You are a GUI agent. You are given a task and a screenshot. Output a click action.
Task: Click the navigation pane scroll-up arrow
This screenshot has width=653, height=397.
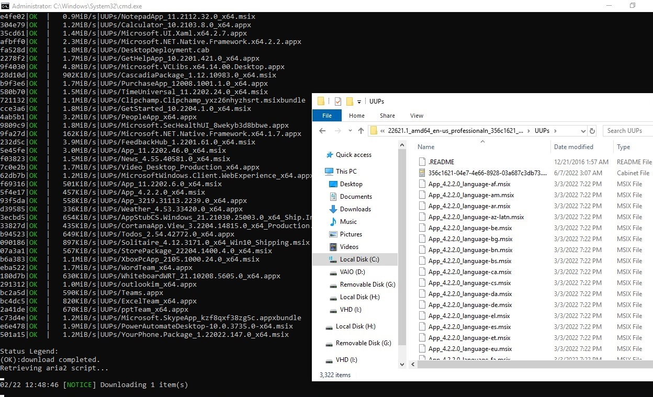(402, 145)
